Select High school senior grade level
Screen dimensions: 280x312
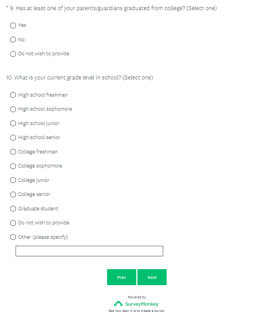pyautogui.click(x=13, y=137)
